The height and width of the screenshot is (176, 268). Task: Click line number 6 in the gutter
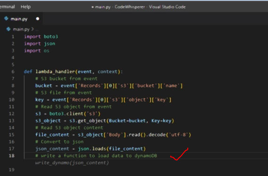coord(13,72)
